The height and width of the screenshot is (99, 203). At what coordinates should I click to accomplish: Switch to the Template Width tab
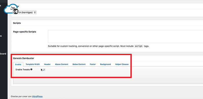pos(33,64)
